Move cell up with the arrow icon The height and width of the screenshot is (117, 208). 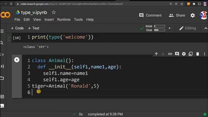[x=156, y=54]
